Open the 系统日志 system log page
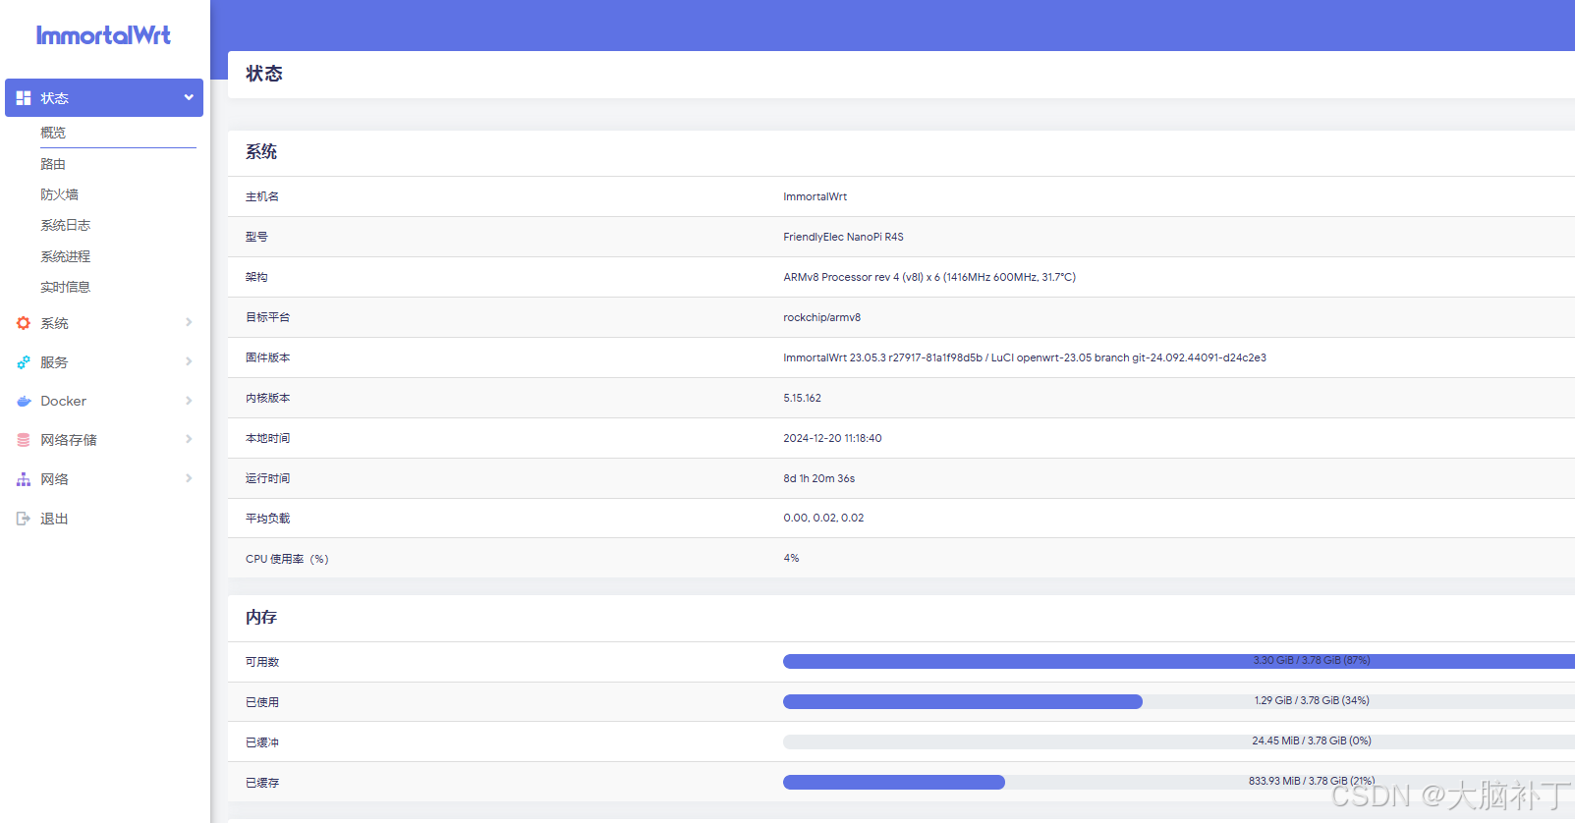The width and height of the screenshot is (1575, 823). (65, 225)
